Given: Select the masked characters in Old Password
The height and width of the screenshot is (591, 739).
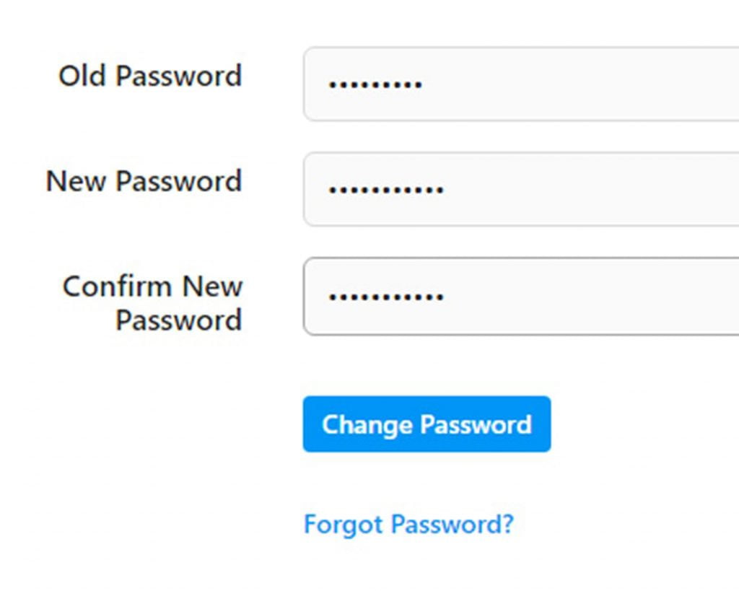Looking at the screenshot, I should point(375,85).
